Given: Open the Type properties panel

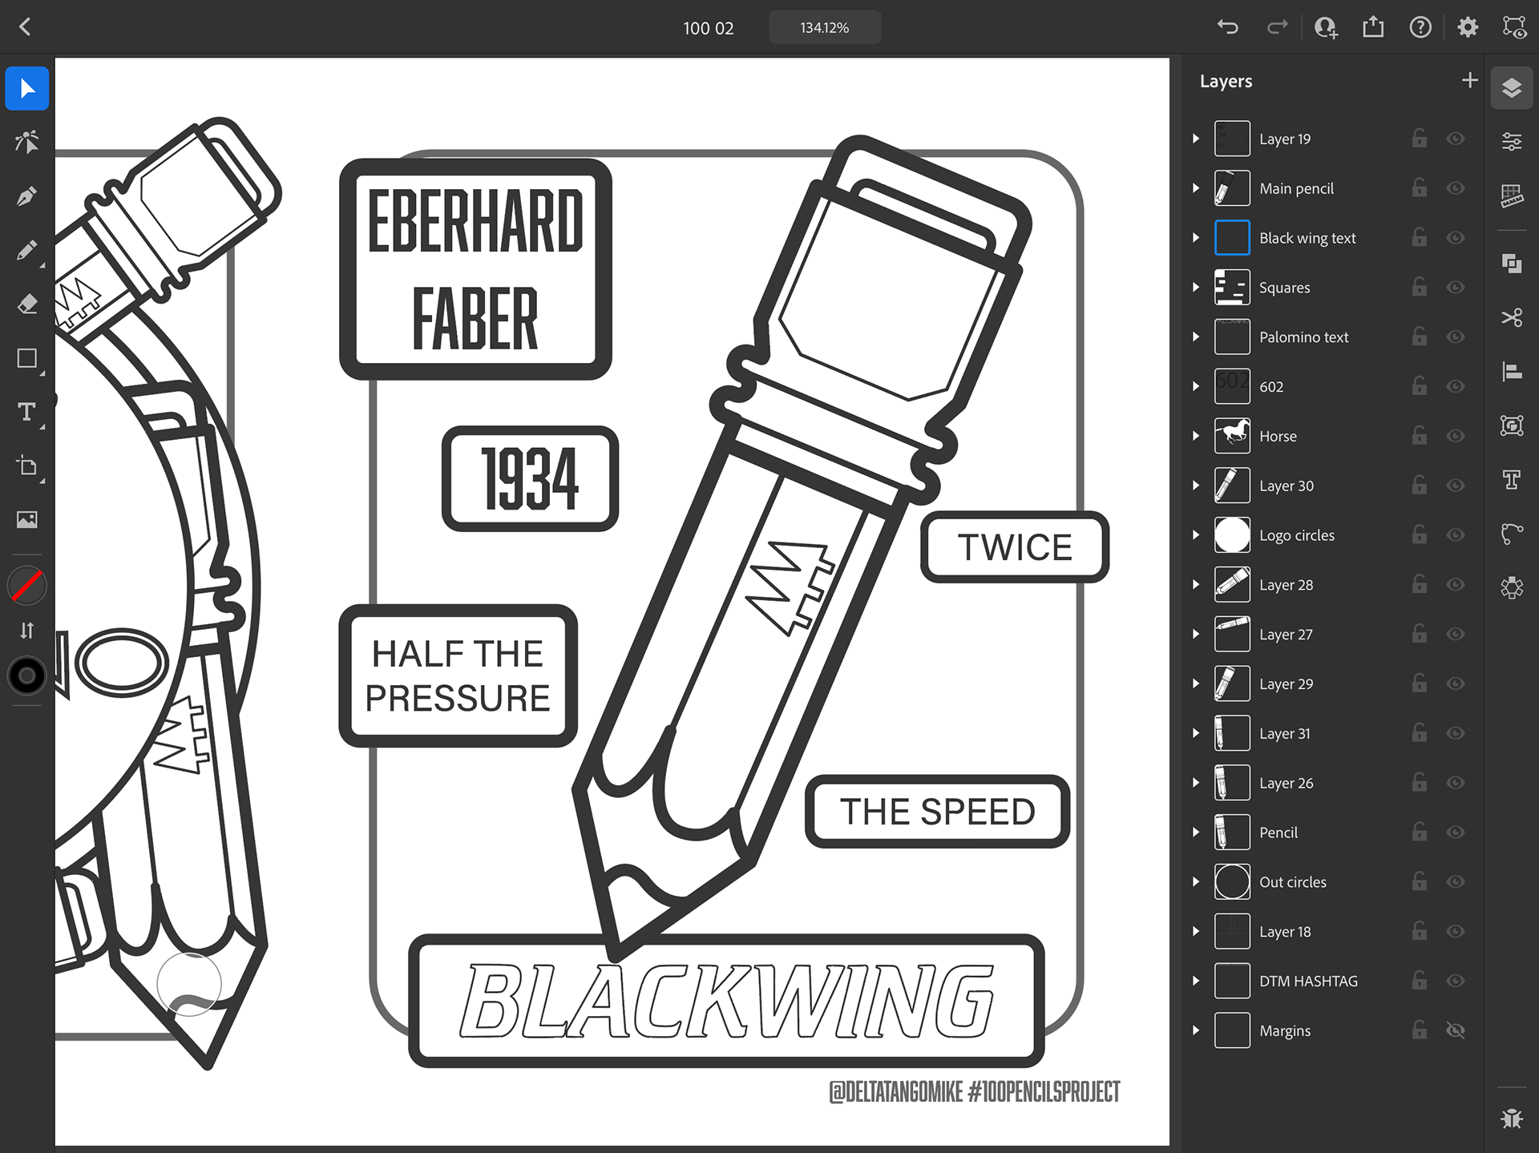Looking at the screenshot, I should coord(1512,479).
